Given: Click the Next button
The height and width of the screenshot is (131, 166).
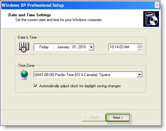Looking at the screenshot, I should point(118,118).
